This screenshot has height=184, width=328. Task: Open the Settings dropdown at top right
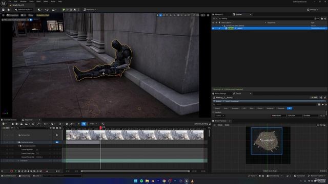click(x=313, y=10)
